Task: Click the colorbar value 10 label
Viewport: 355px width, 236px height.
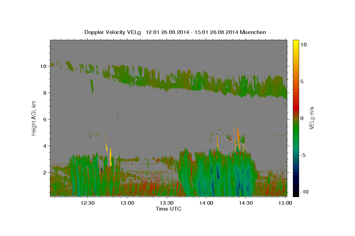Action: click(303, 45)
